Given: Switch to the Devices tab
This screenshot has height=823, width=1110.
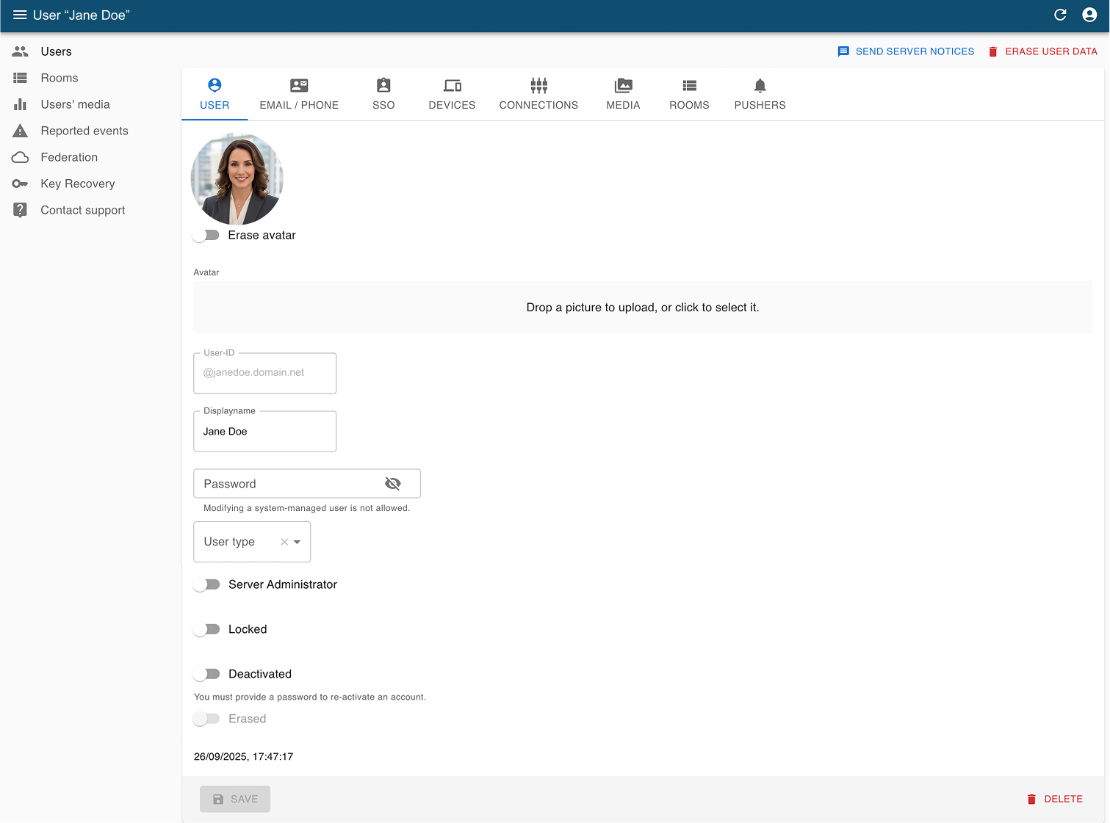Looking at the screenshot, I should (452, 95).
